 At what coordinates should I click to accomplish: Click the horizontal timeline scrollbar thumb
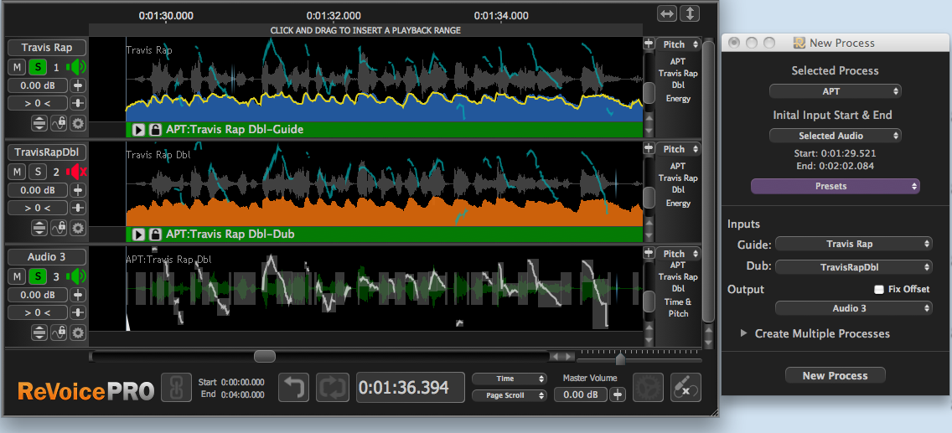(265, 357)
